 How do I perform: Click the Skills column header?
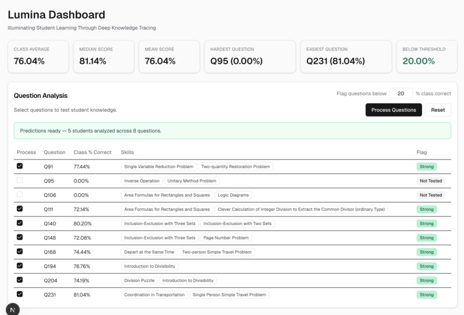pyautogui.click(x=127, y=152)
